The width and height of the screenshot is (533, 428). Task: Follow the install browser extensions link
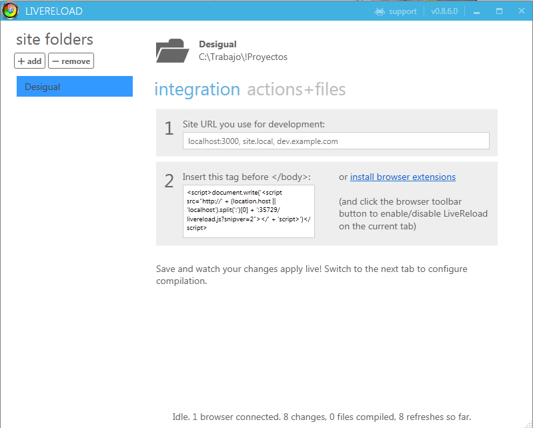coord(402,177)
